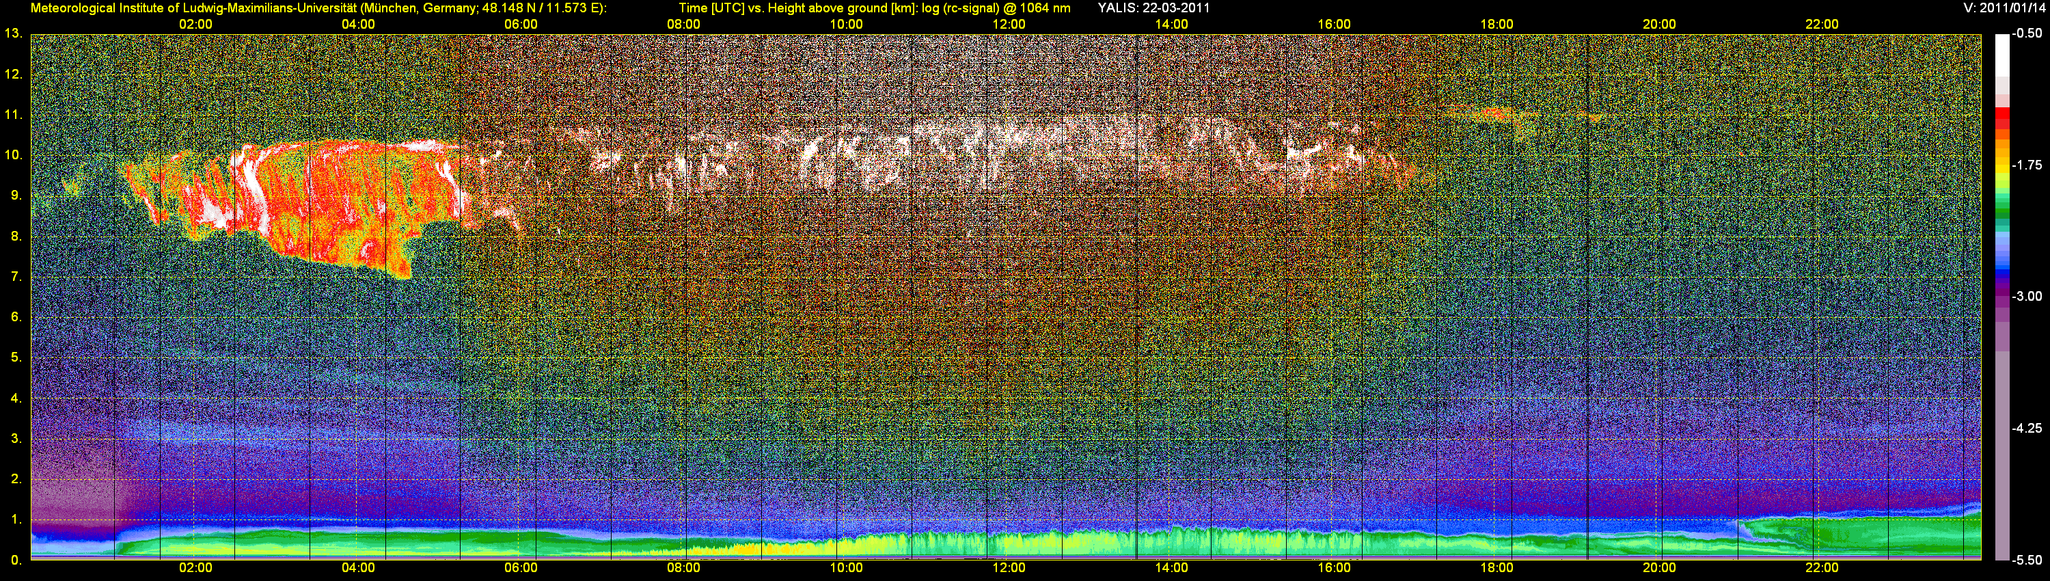Select the -3.00 colorbar scale value
This screenshot has height=581, width=2050.
click(x=2026, y=297)
